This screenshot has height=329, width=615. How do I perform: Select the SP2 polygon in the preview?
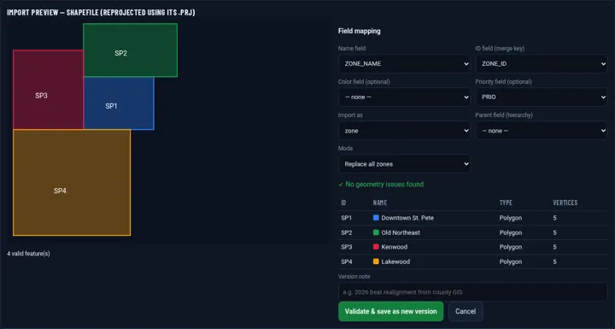point(130,50)
